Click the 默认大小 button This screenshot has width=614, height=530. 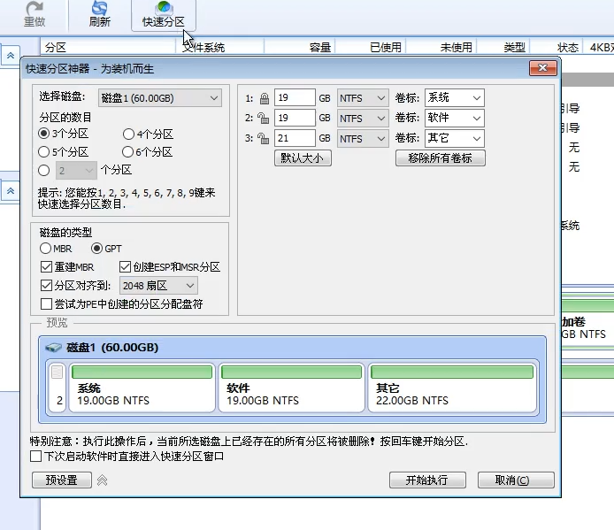(x=303, y=158)
